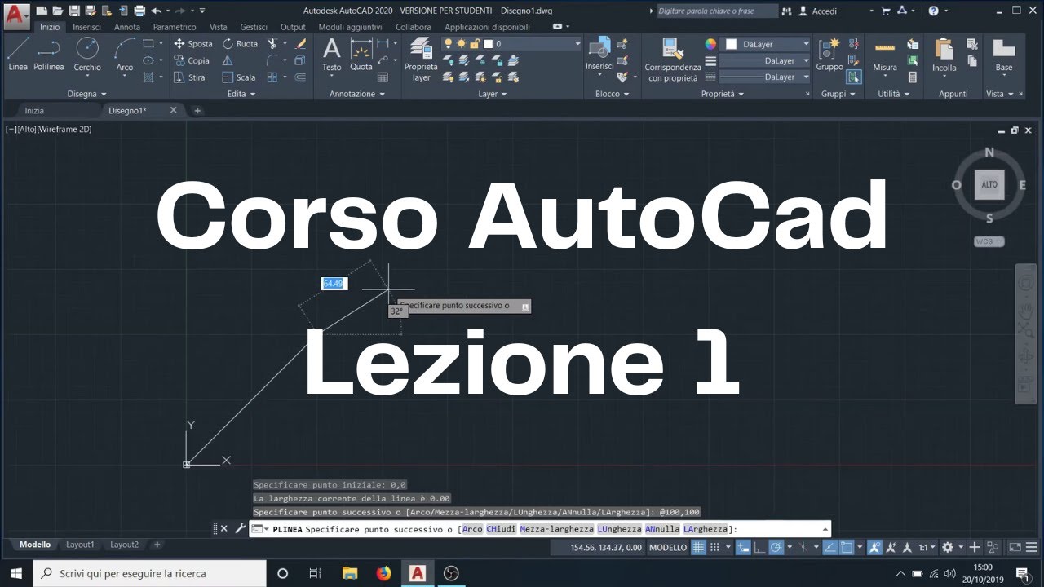
Task: Toggle grid display in status bar
Action: (699, 548)
